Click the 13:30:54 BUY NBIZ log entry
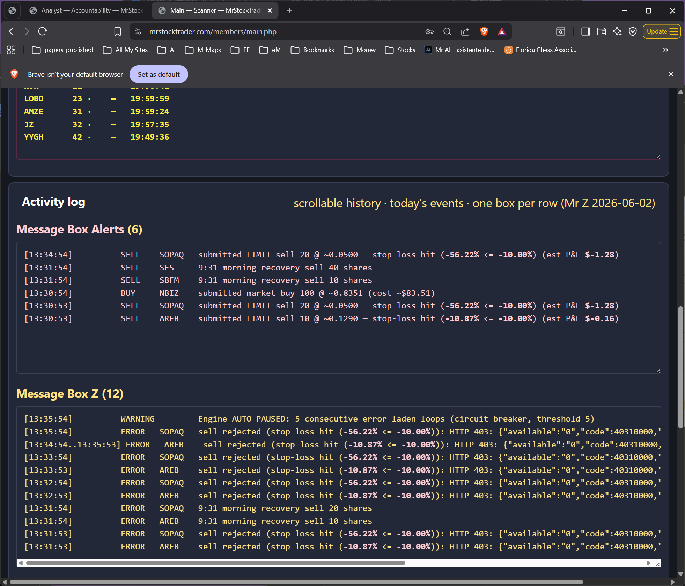The image size is (685, 586). (x=230, y=293)
